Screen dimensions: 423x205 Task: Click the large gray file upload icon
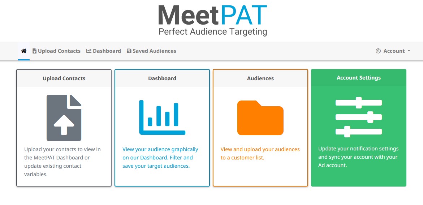click(x=64, y=118)
